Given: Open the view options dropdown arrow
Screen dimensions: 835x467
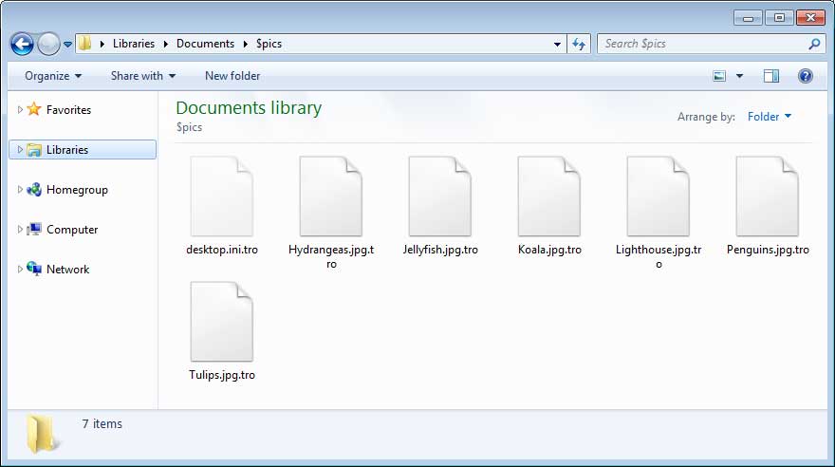Looking at the screenshot, I should (740, 76).
